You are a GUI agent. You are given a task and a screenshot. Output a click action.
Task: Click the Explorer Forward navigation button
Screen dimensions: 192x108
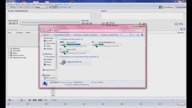pos(45,31)
